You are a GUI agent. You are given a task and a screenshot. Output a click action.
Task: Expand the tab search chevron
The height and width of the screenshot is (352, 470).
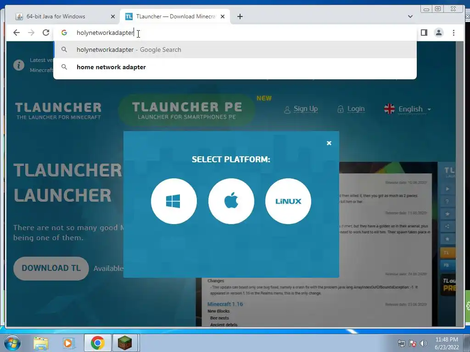(x=410, y=16)
